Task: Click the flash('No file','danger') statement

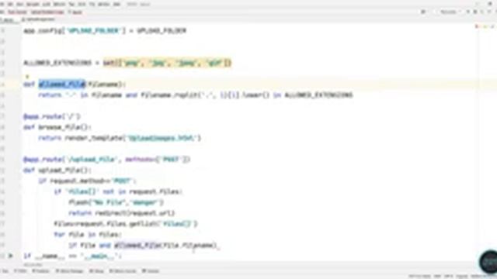Action: [116, 202]
